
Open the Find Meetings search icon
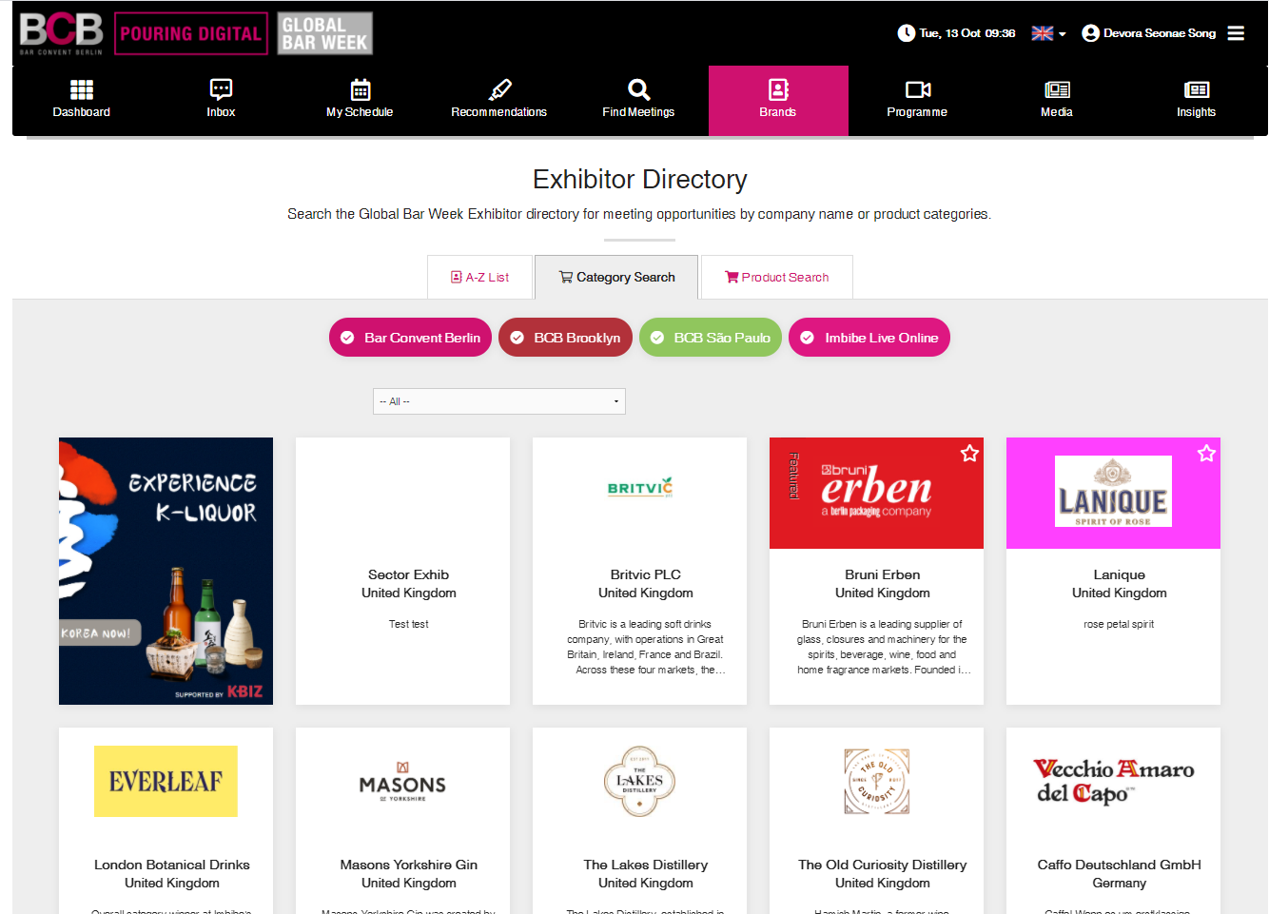click(639, 89)
